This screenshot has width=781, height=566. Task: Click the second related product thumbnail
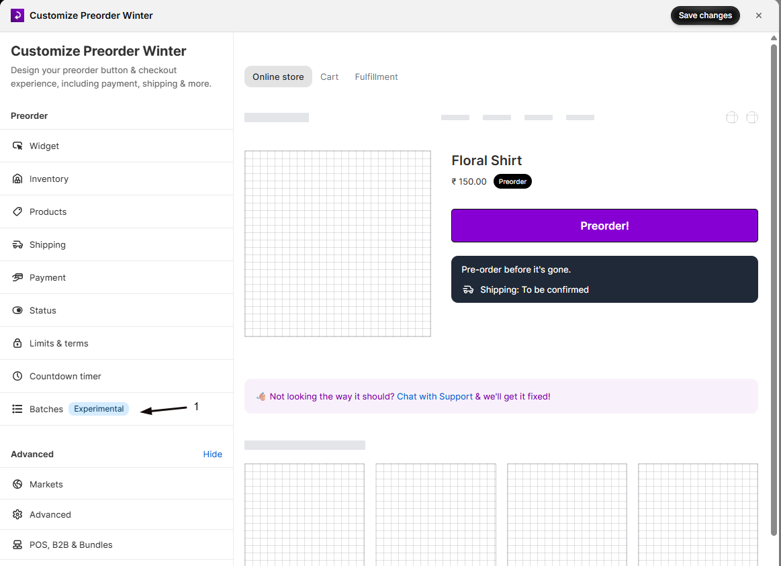436,514
